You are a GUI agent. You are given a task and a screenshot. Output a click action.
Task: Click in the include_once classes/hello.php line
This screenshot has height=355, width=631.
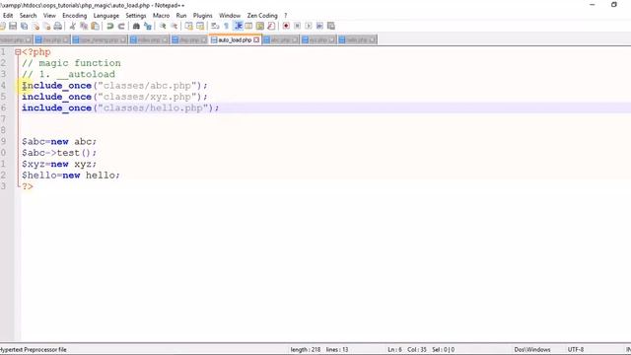pyautogui.click(x=120, y=107)
